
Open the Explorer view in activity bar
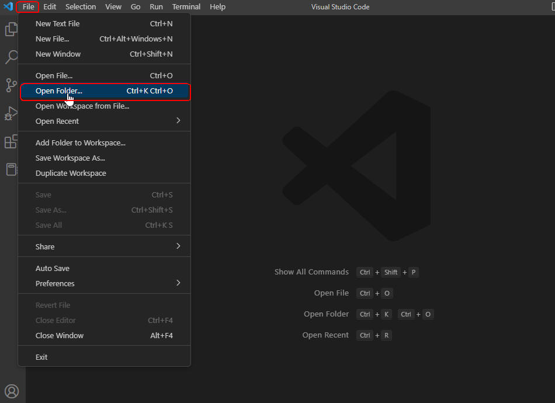point(11,29)
